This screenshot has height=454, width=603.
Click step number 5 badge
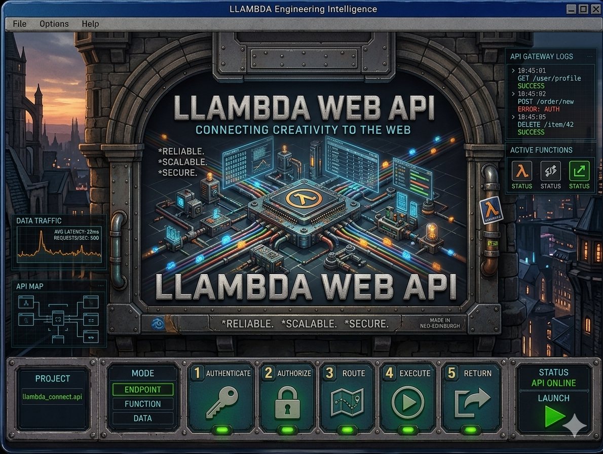click(451, 373)
